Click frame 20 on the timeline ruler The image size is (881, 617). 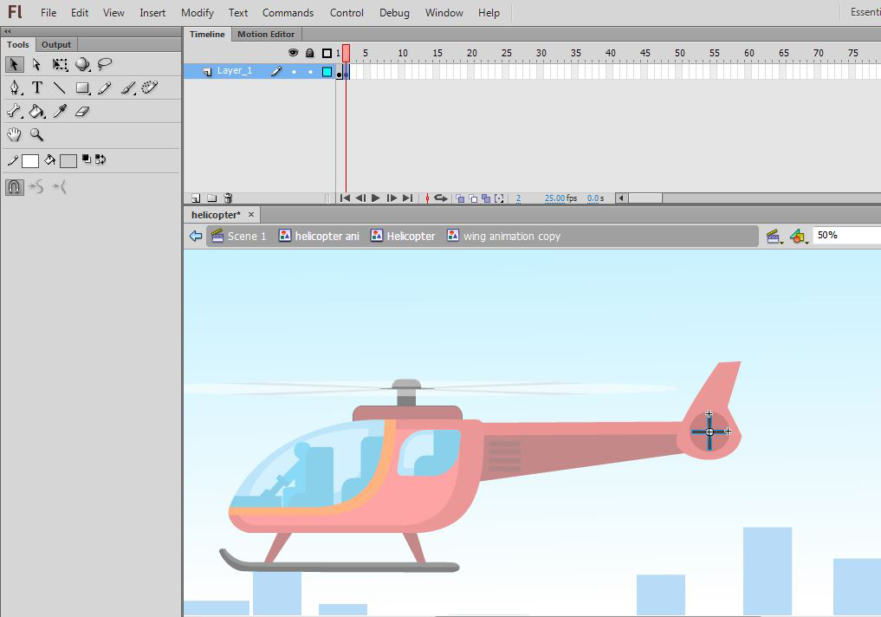pos(471,53)
